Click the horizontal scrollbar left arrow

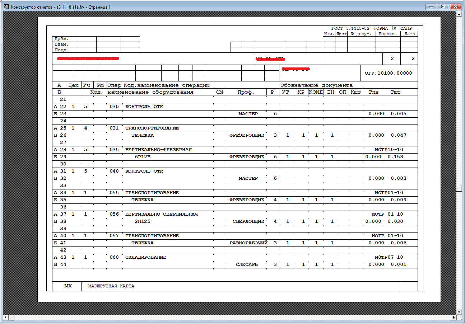pos(6,318)
